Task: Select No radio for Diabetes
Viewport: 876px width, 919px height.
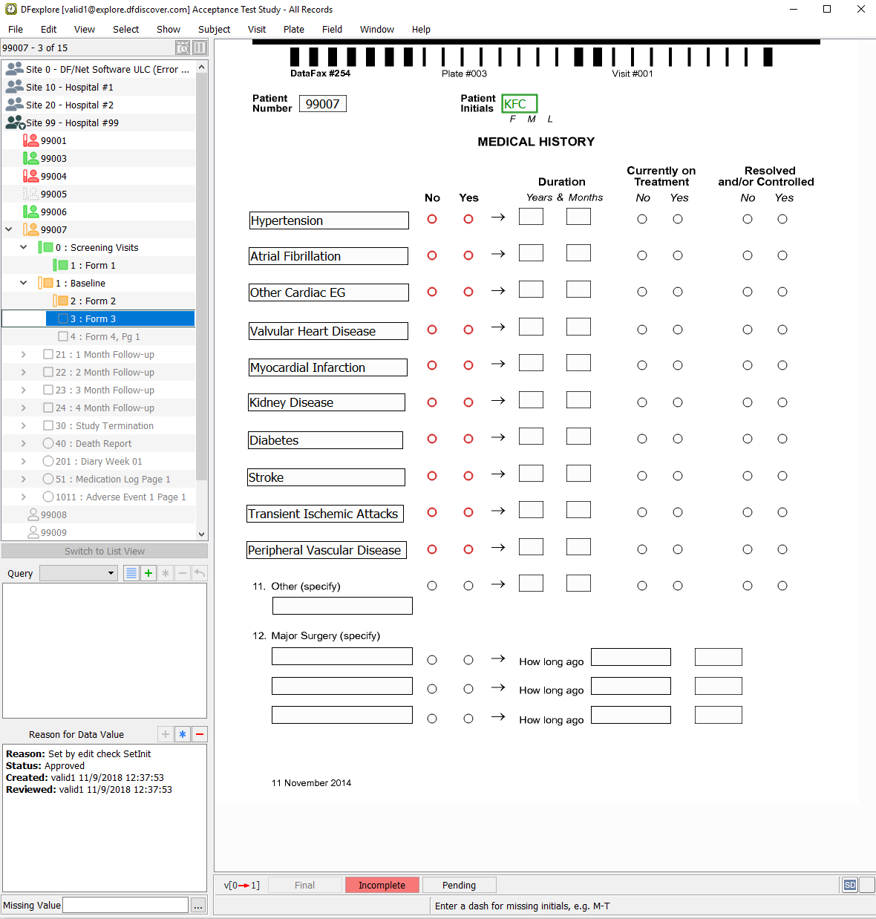Action: point(432,439)
